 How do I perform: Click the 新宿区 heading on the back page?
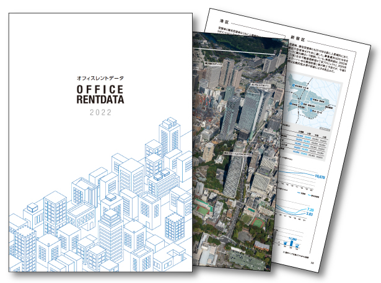pos(297,38)
